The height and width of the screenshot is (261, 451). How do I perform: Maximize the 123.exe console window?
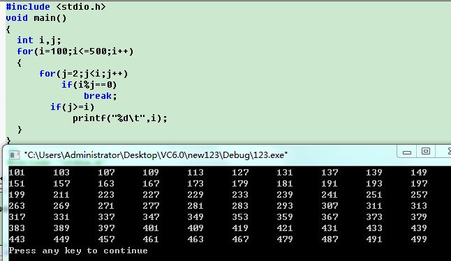[x=426, y=151]
